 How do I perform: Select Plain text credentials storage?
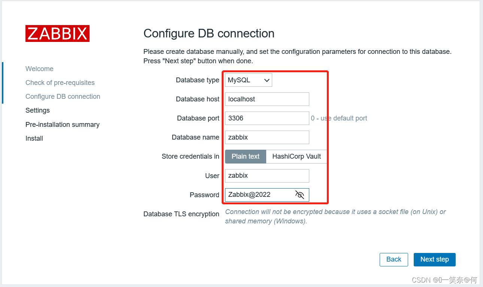point(246,156)
